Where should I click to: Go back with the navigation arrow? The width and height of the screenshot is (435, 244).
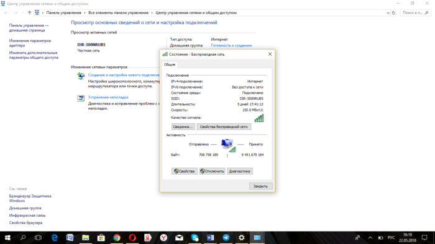point(6,13)
